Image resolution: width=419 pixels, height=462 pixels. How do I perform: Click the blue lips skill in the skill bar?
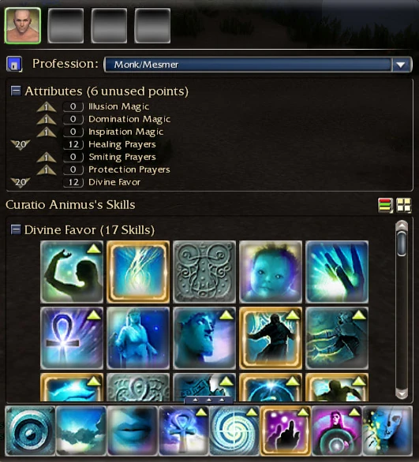pyautogui.click(x=133, y=430)
